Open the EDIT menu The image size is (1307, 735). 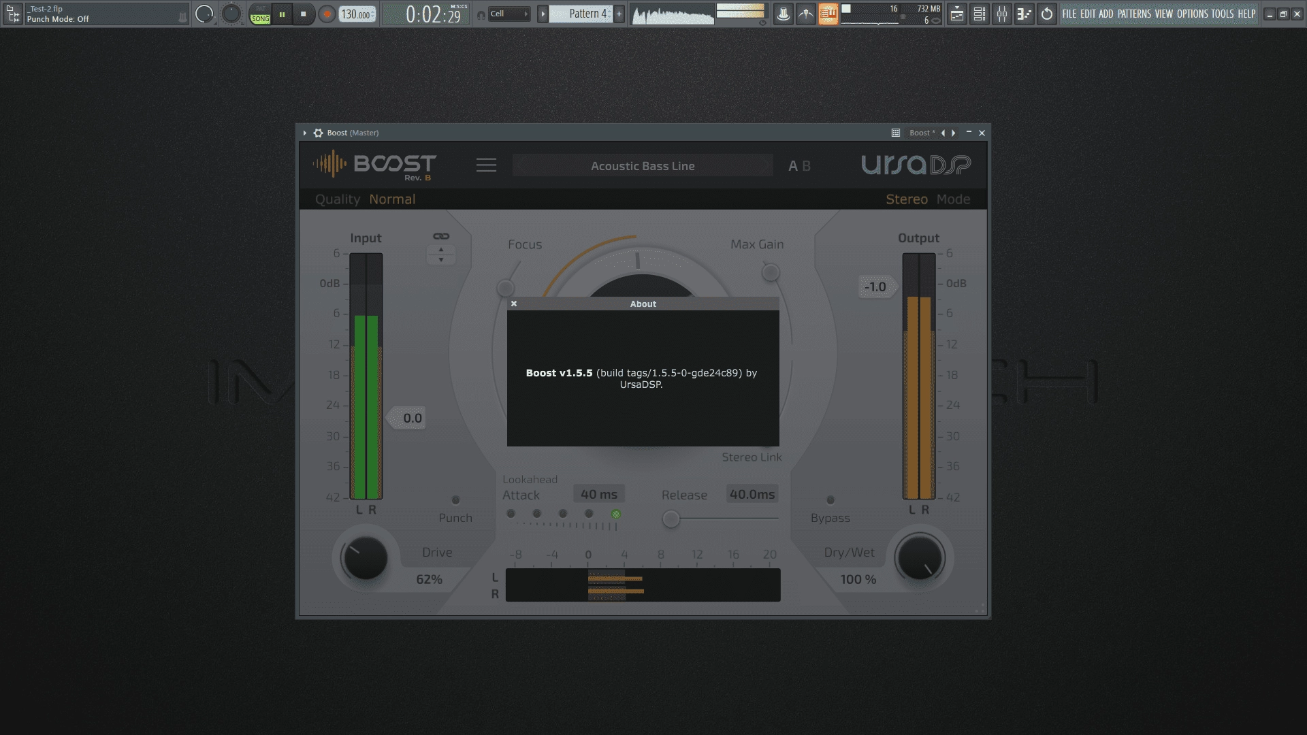point(1088,14)
